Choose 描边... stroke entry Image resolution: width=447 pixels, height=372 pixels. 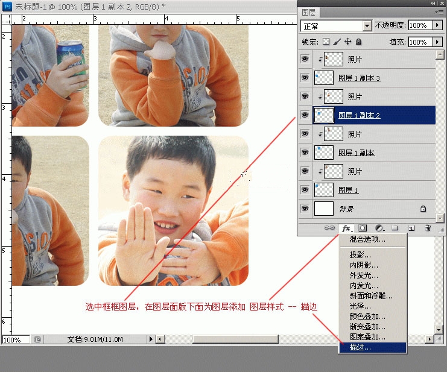point(373,347)
